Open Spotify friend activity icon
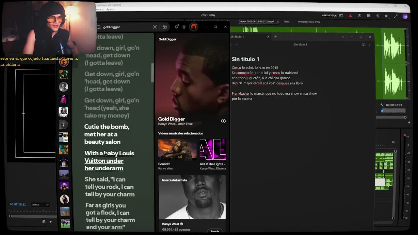Viewport: 418px width, 235px height. click(184, 27)
